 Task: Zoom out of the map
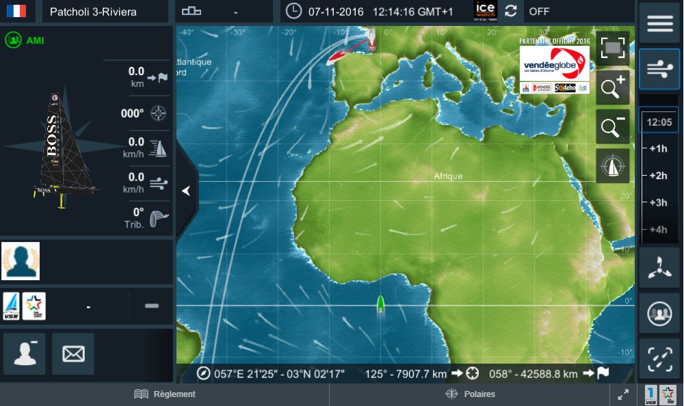[612, 126]
